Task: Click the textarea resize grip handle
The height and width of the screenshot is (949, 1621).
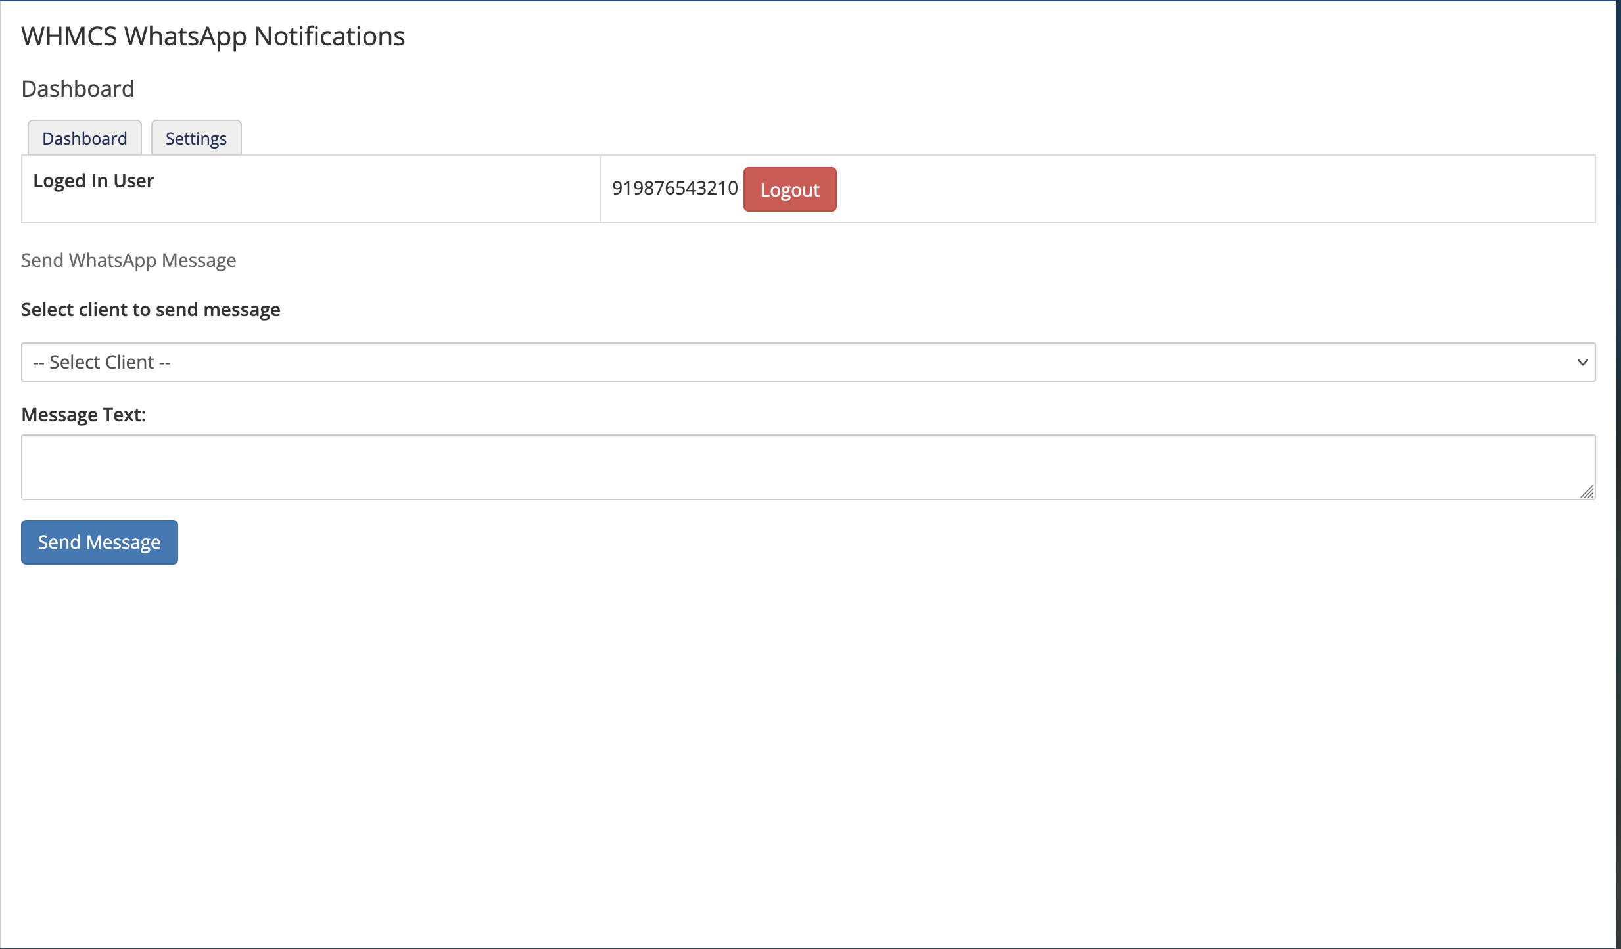Action: point(1587,492)
